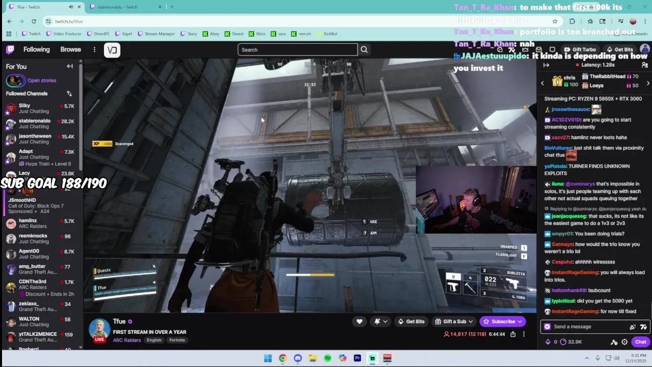The height and width of the screenshot is (367, 652).
Task: Click the purple Subscribe button
Action: (x=503, y=321)
